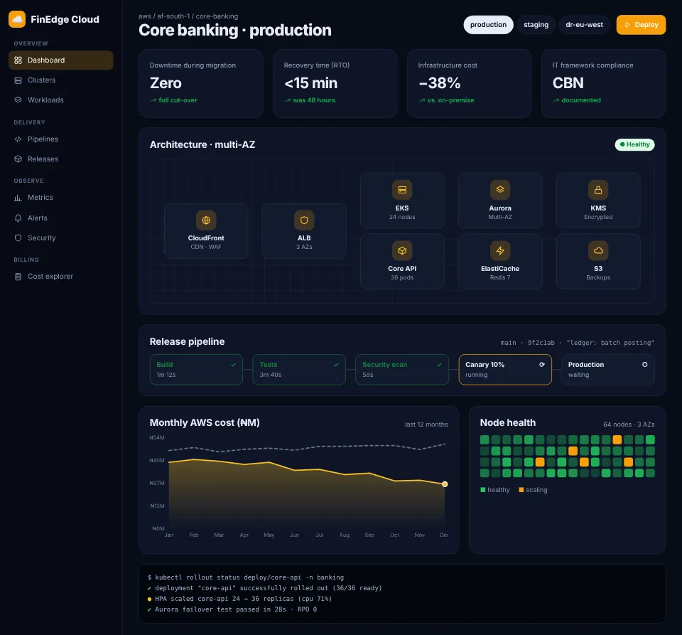
Task: Click the Releases box icon
Action: [18, 159]
